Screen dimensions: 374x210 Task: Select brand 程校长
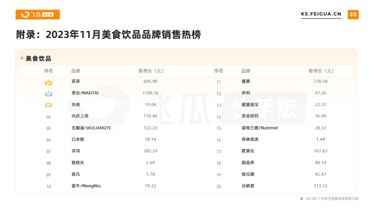pyautogui.click(x=78, y=163)
